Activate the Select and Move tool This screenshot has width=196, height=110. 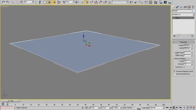click(55, 2)
